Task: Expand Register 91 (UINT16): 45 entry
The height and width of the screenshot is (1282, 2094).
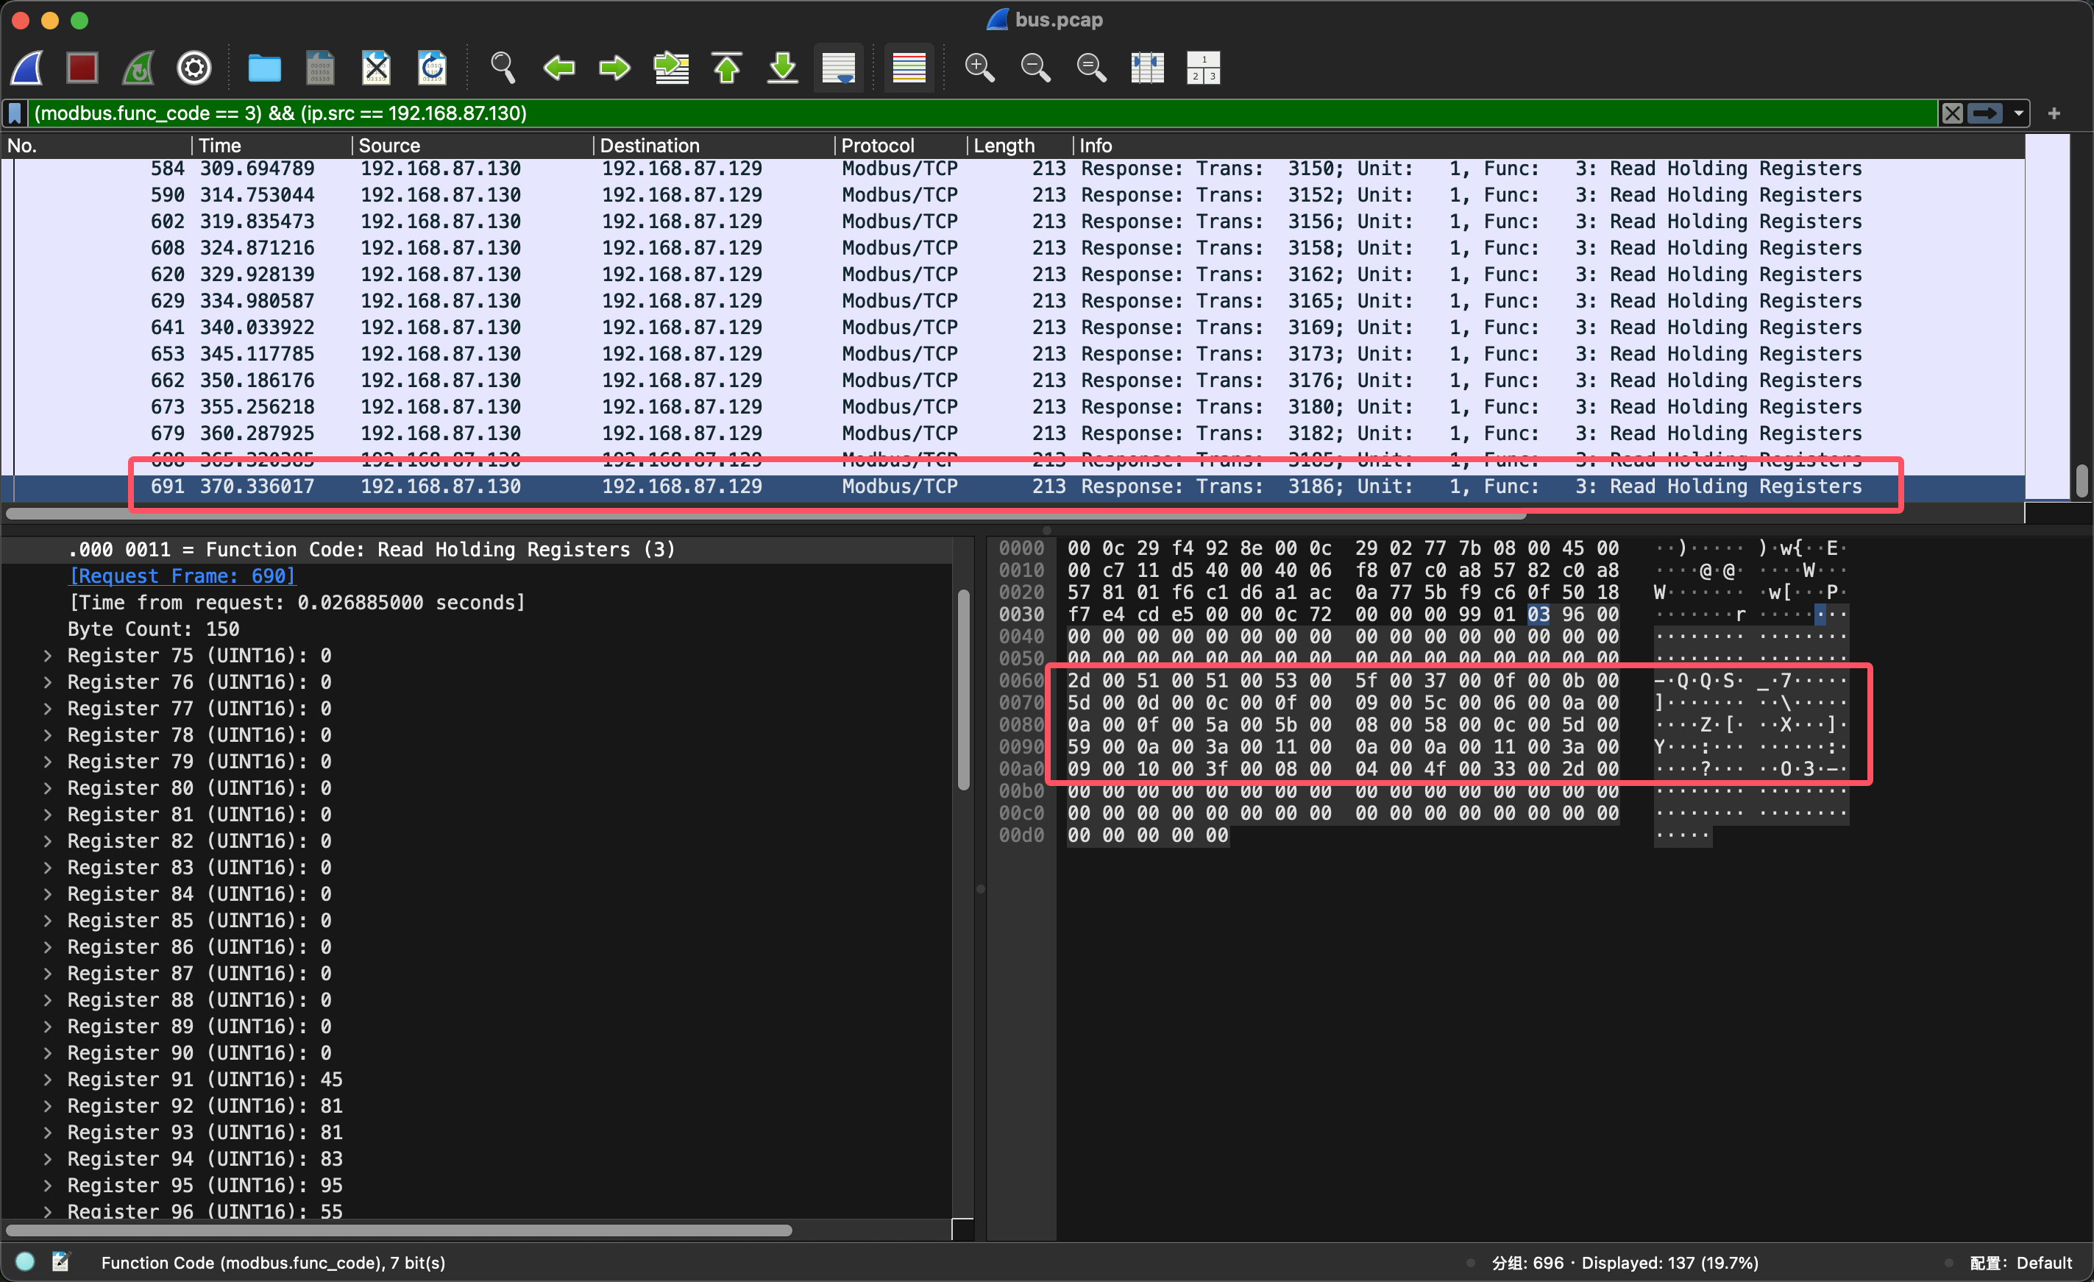Action: 48,1080
